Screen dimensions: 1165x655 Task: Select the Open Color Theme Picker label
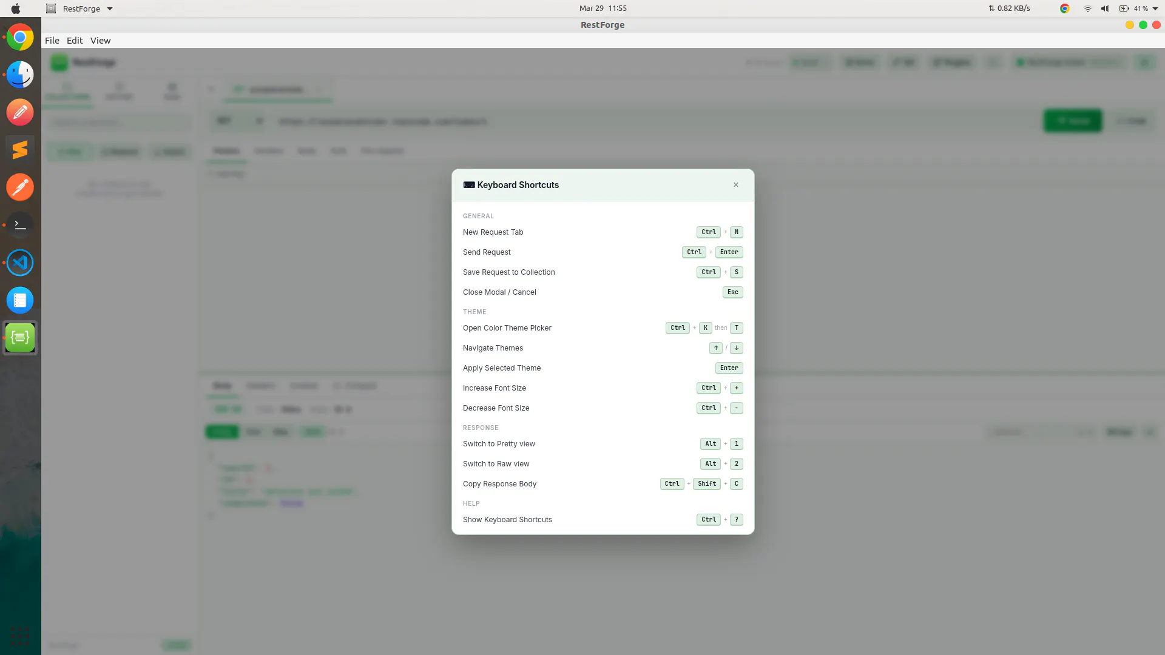tap(507, 328)
